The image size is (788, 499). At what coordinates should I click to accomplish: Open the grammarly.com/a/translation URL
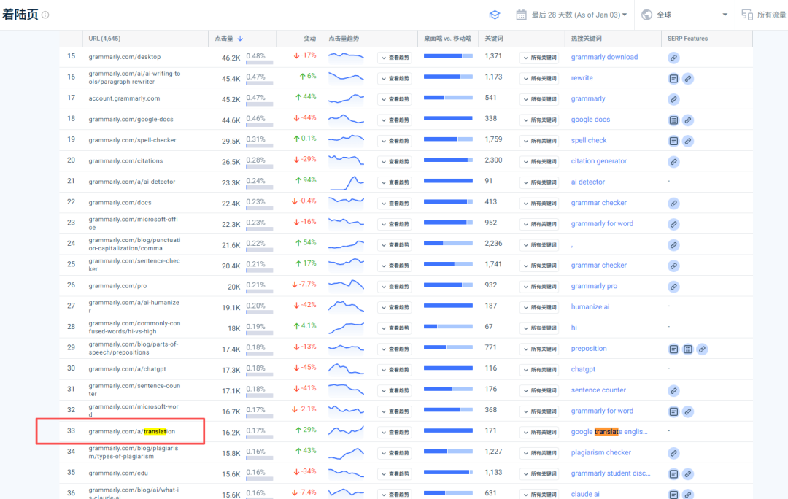pos(131,431)
